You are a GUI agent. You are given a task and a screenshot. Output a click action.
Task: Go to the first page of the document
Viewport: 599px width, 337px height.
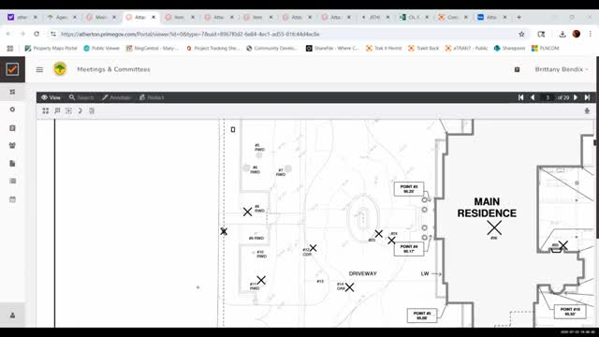(520, 97)
